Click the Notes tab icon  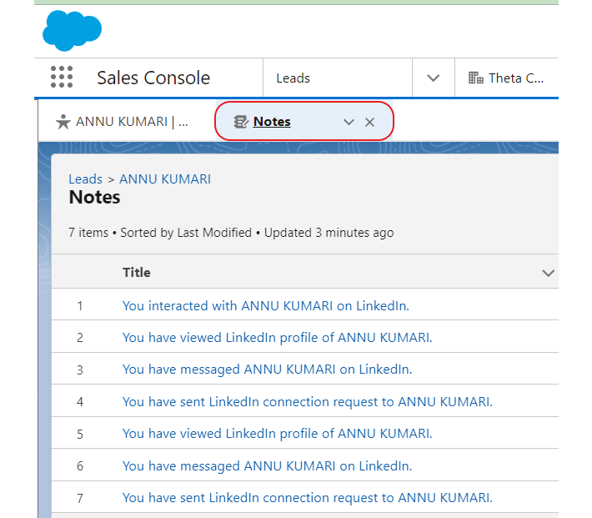tap(241, 122)
